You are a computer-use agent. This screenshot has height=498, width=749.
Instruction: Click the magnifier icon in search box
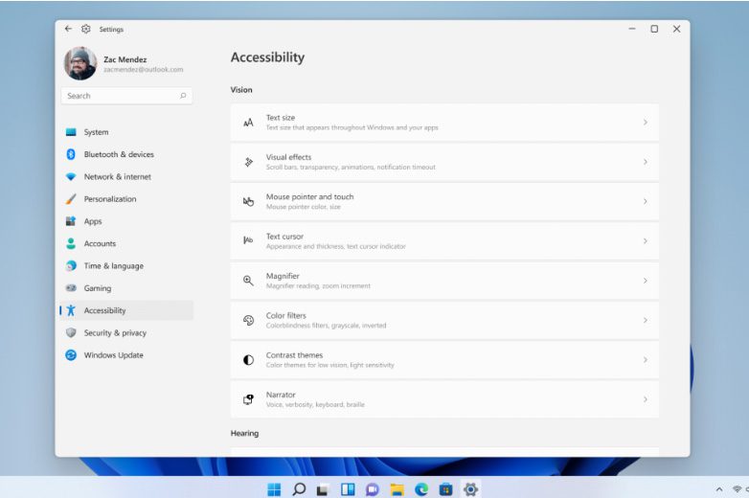tap(183, 96)
